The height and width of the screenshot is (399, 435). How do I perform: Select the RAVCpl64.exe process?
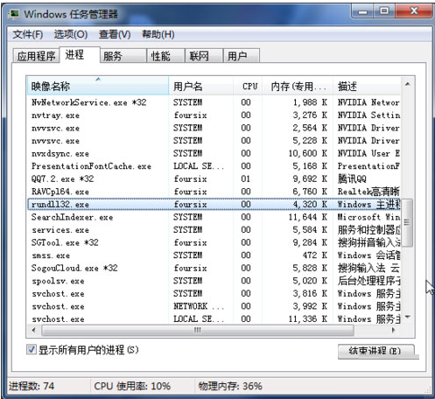[x=214, y=192]
